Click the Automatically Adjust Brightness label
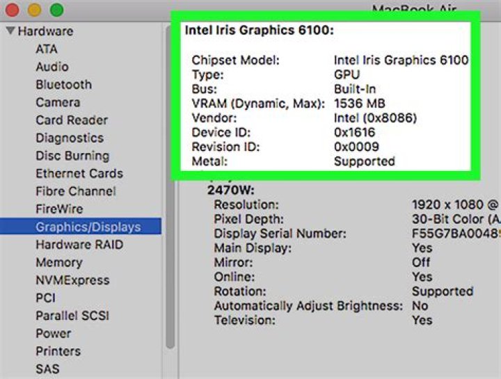 [x=308, y=306]
